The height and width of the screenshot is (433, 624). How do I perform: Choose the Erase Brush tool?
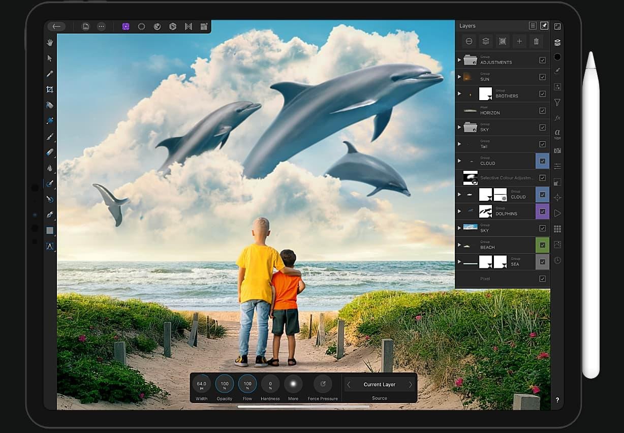point(50,152)
